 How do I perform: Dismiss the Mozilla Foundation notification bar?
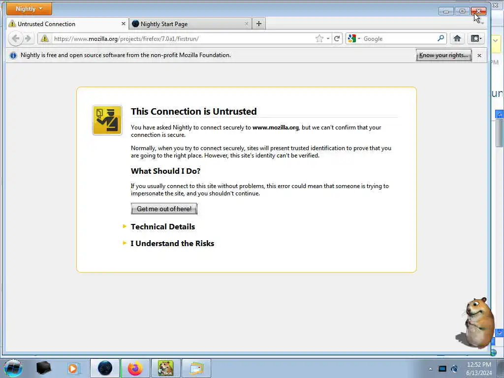[x=479, y=55]
